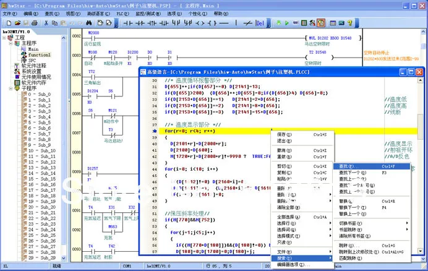The image size is (428, 271).
Task: Open the 文件 menu in menu bar
Action: pyautogui.click(x=9, y=14)
